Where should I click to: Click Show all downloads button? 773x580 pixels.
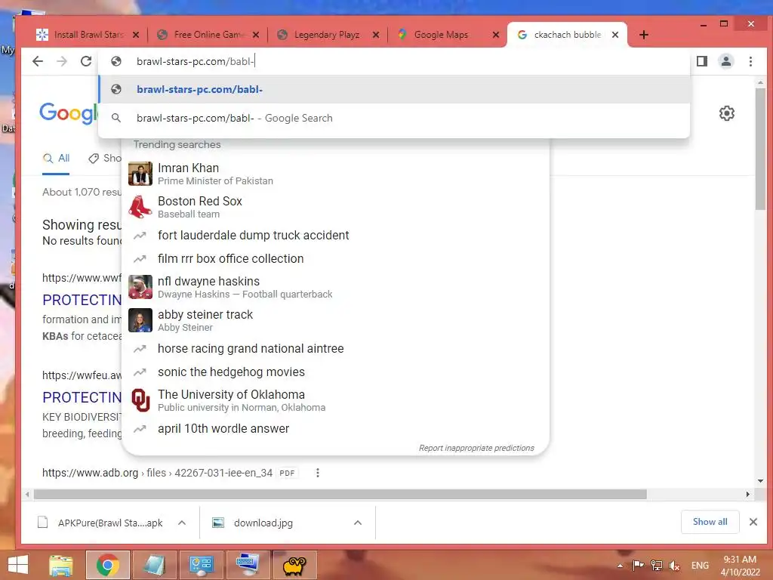[x=710, y=522]
